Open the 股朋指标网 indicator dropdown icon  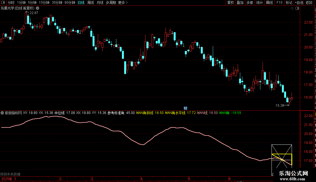(x=2, y=113)
